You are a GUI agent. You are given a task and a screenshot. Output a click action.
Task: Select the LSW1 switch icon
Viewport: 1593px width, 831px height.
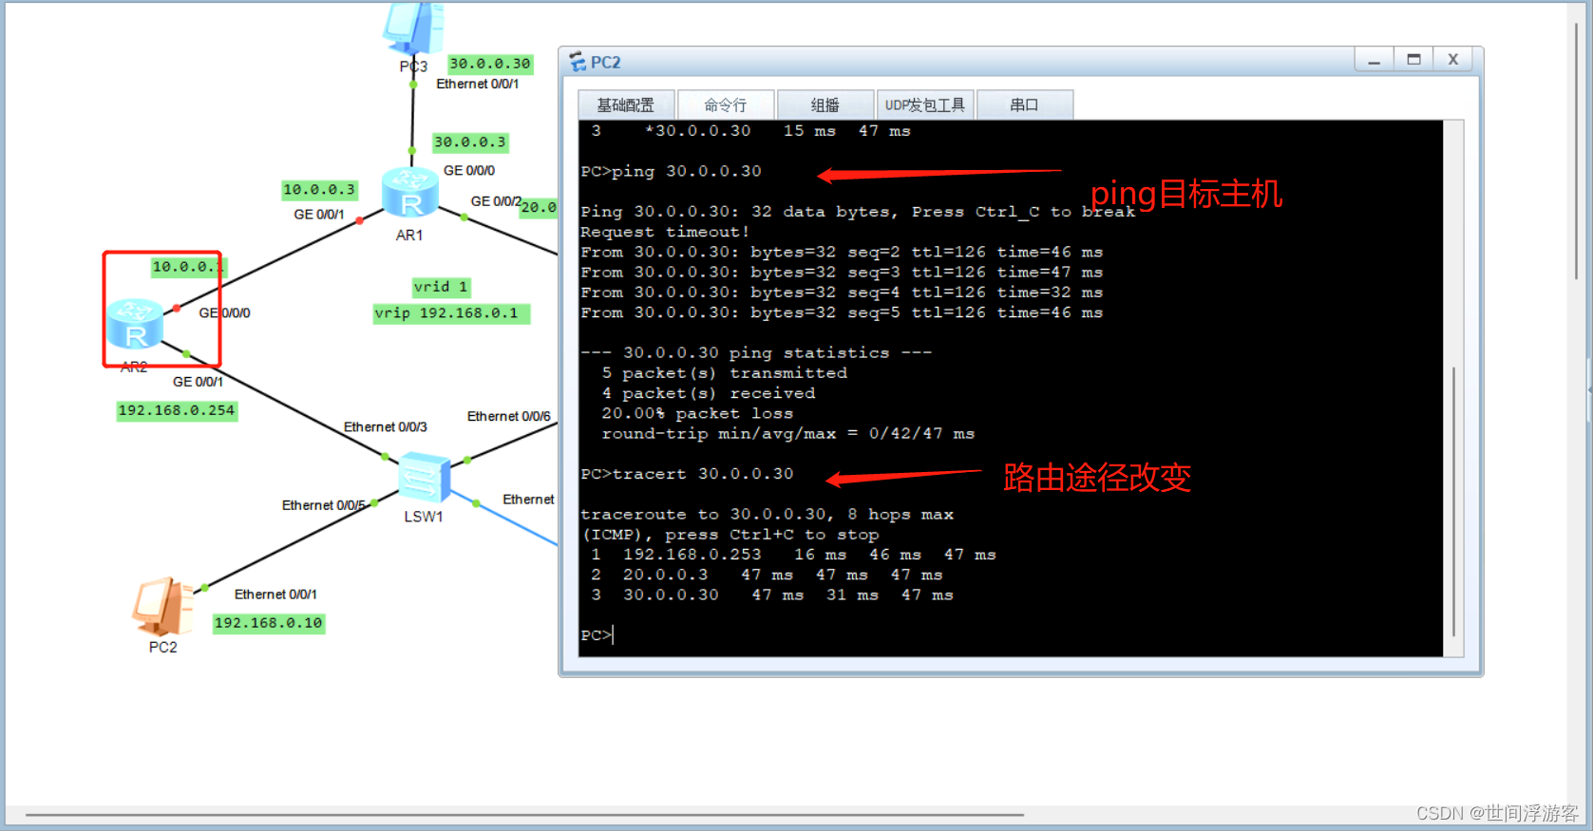[x=424, y=477]
